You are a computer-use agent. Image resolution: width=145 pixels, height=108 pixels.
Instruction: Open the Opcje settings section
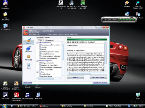click(29, 66)
